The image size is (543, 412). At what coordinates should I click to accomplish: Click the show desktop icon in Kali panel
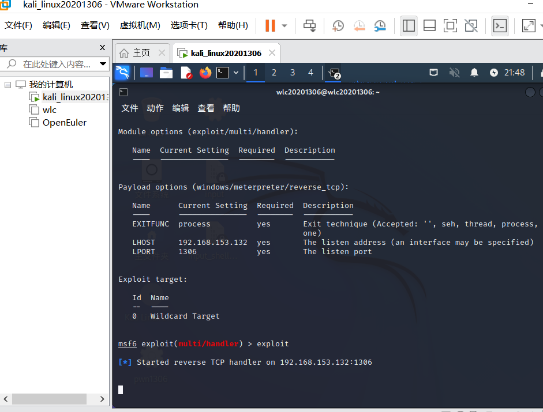146,73
